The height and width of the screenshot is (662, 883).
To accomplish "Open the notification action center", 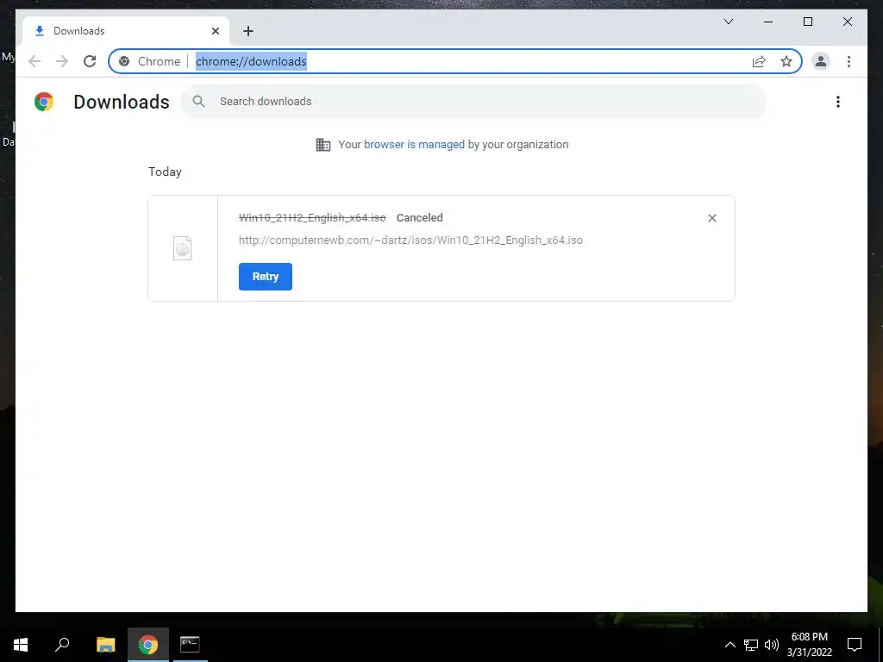I will [x=855, y=645].
